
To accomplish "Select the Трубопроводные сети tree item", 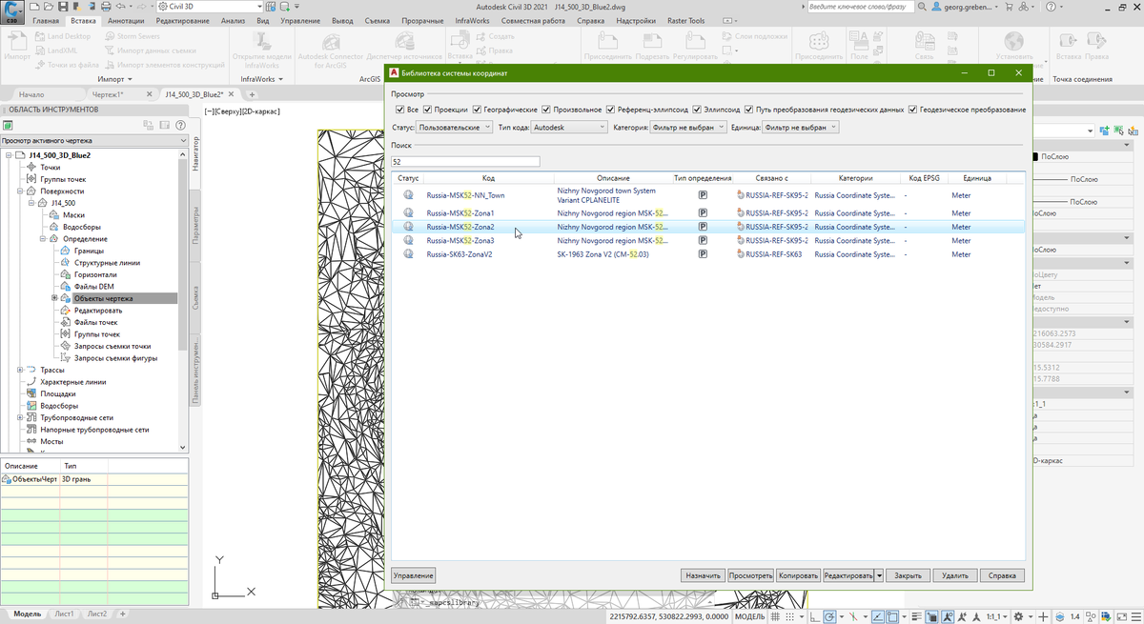I will (x=77, y=417).
